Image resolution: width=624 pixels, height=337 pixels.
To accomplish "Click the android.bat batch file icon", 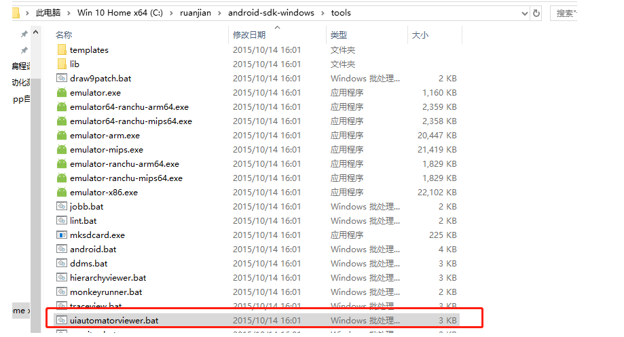I will 62,249.
